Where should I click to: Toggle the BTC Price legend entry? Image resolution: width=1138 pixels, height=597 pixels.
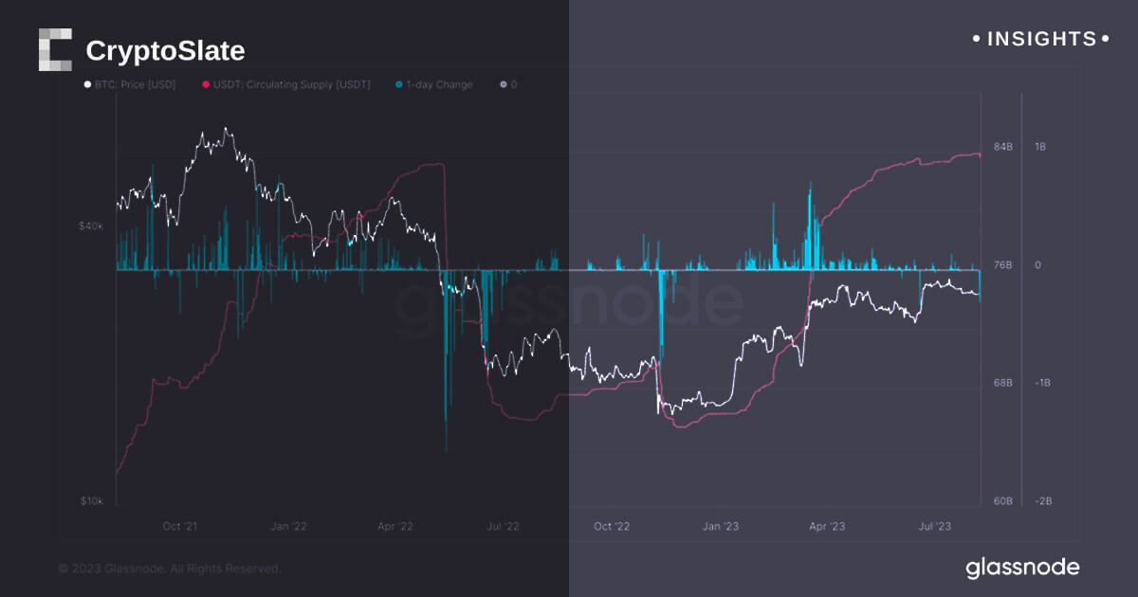[134, 84]
